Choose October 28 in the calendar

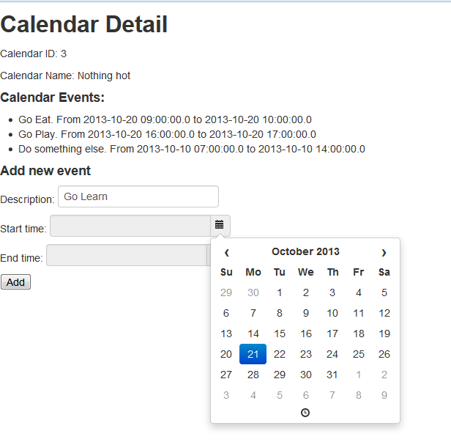[x=253, y=375]
